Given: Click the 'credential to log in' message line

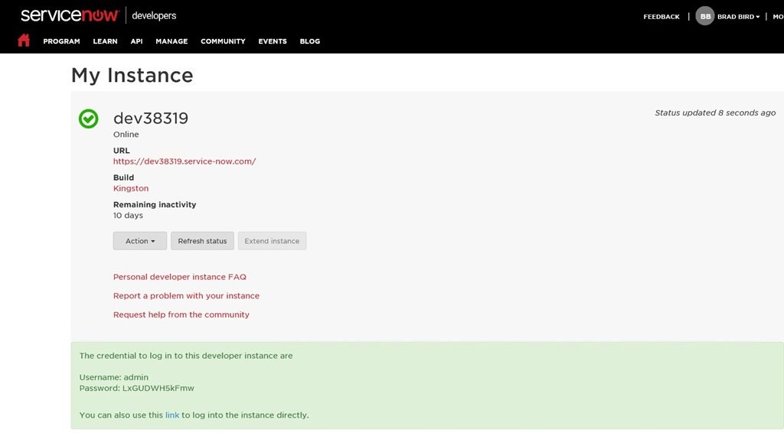Looking at the screenshot, I should [x=186, y=356].
